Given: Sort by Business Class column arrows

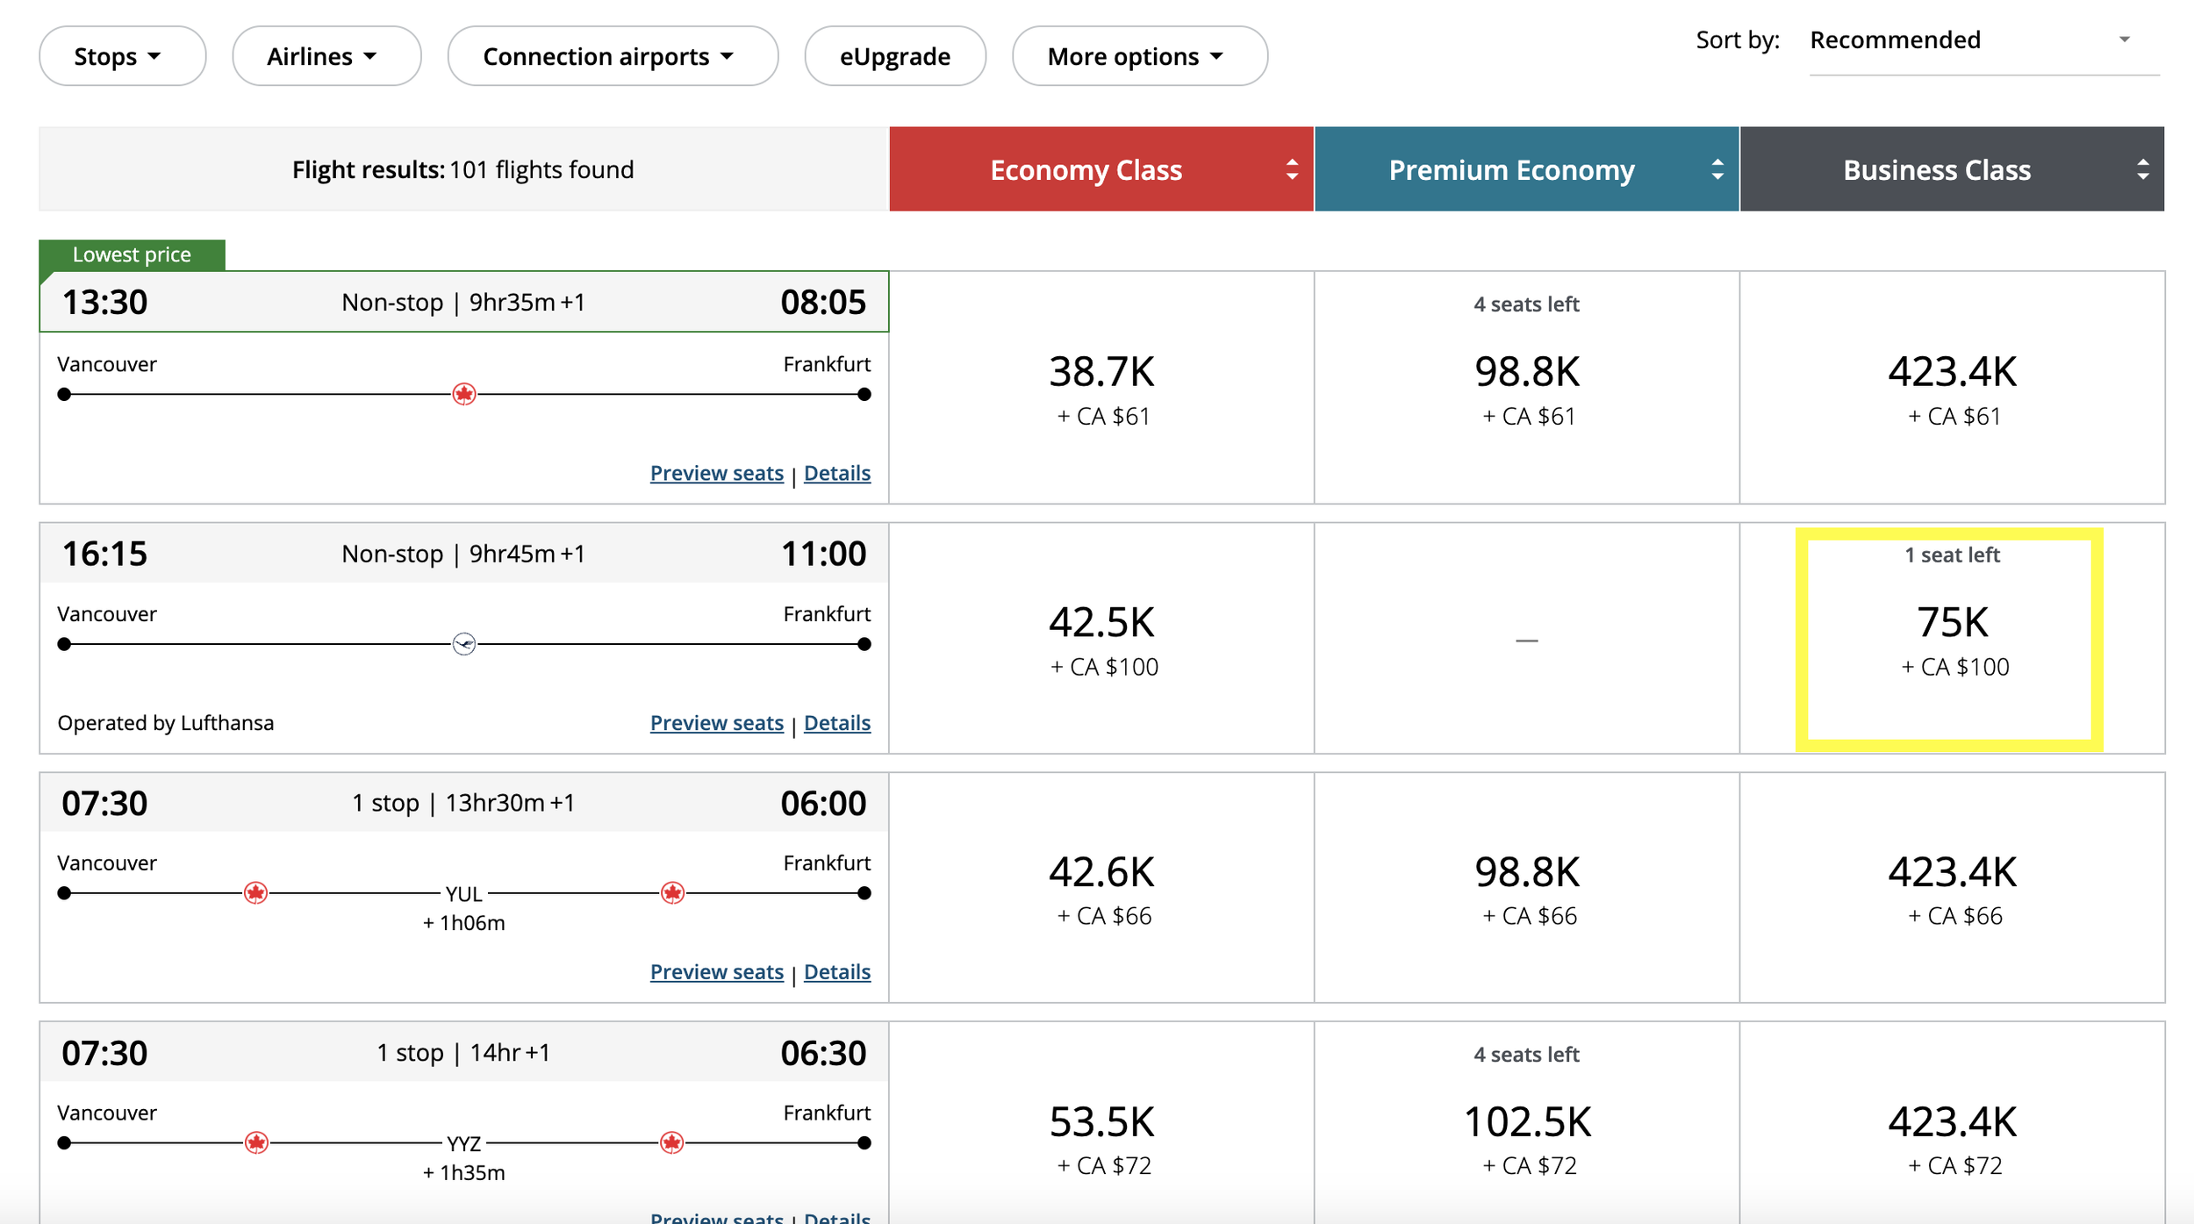Looking at the screenshot, I should pos(2143,169).
